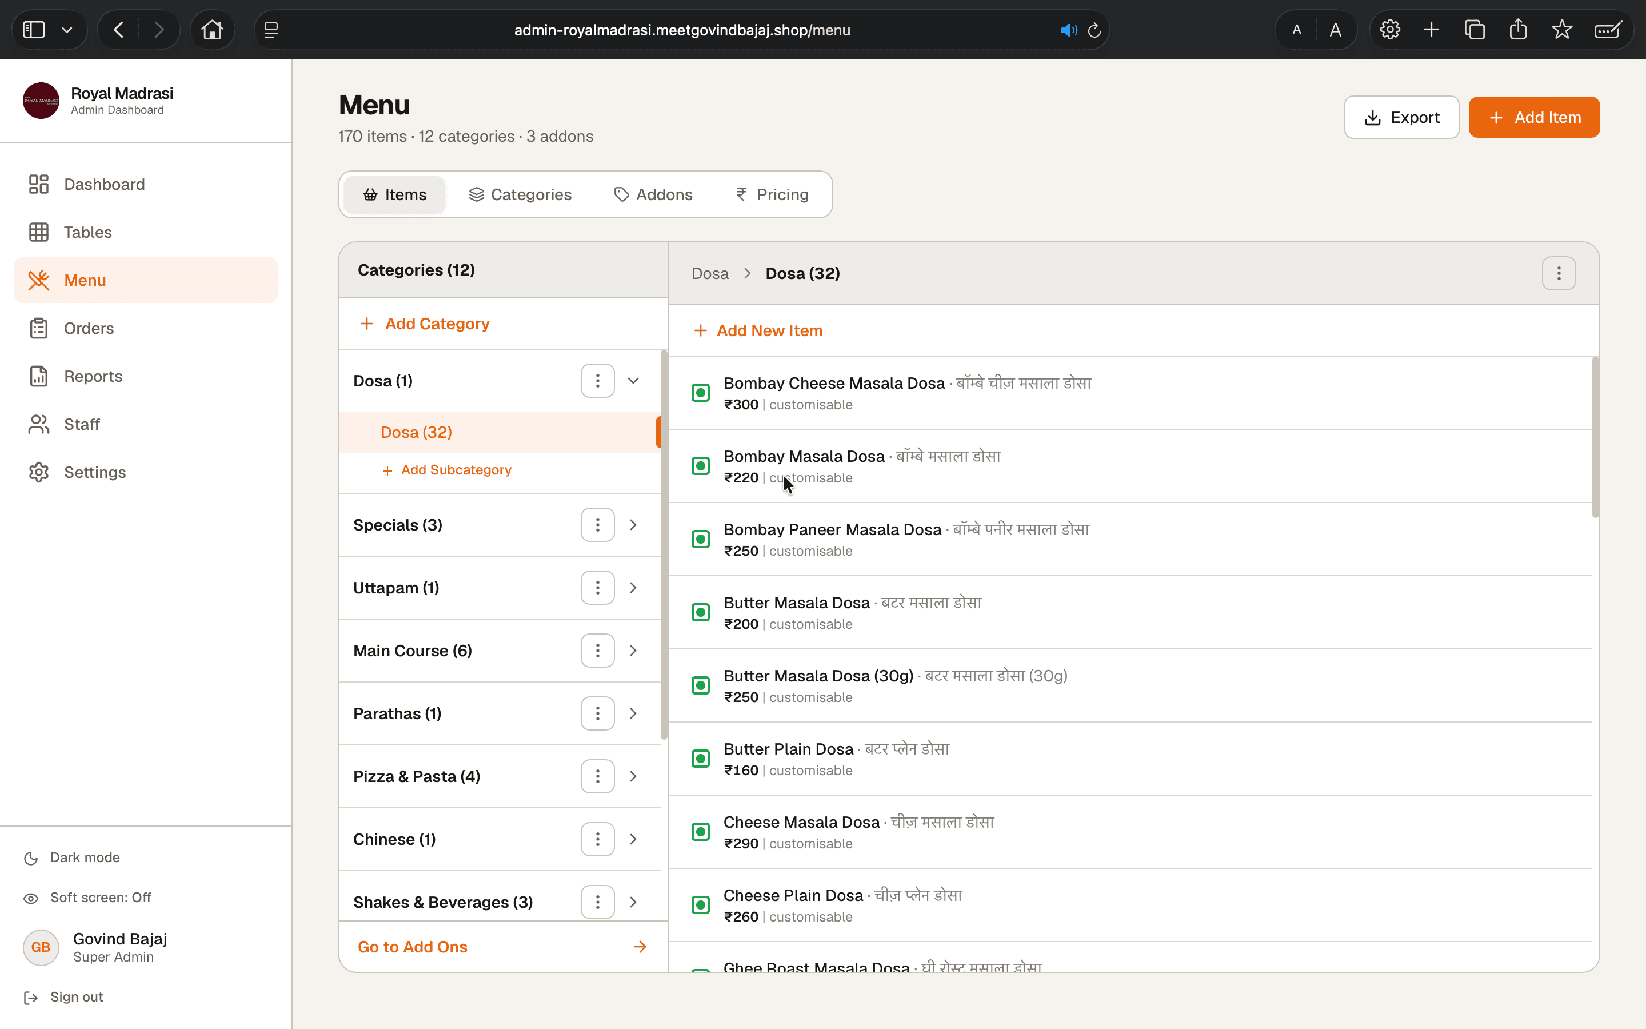This screenshot has width=1646, height=1029.
Task: Click Add Subcategory under Dosa
Action: click(x=447, y=470)
